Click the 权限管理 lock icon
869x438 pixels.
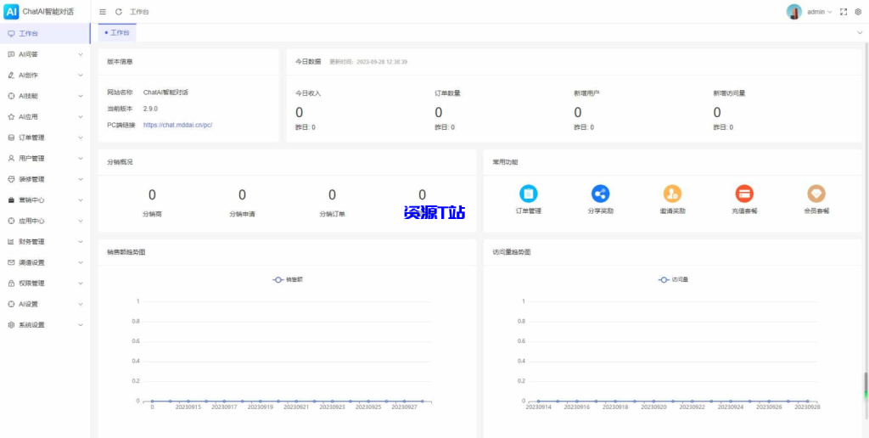(11, 284)
